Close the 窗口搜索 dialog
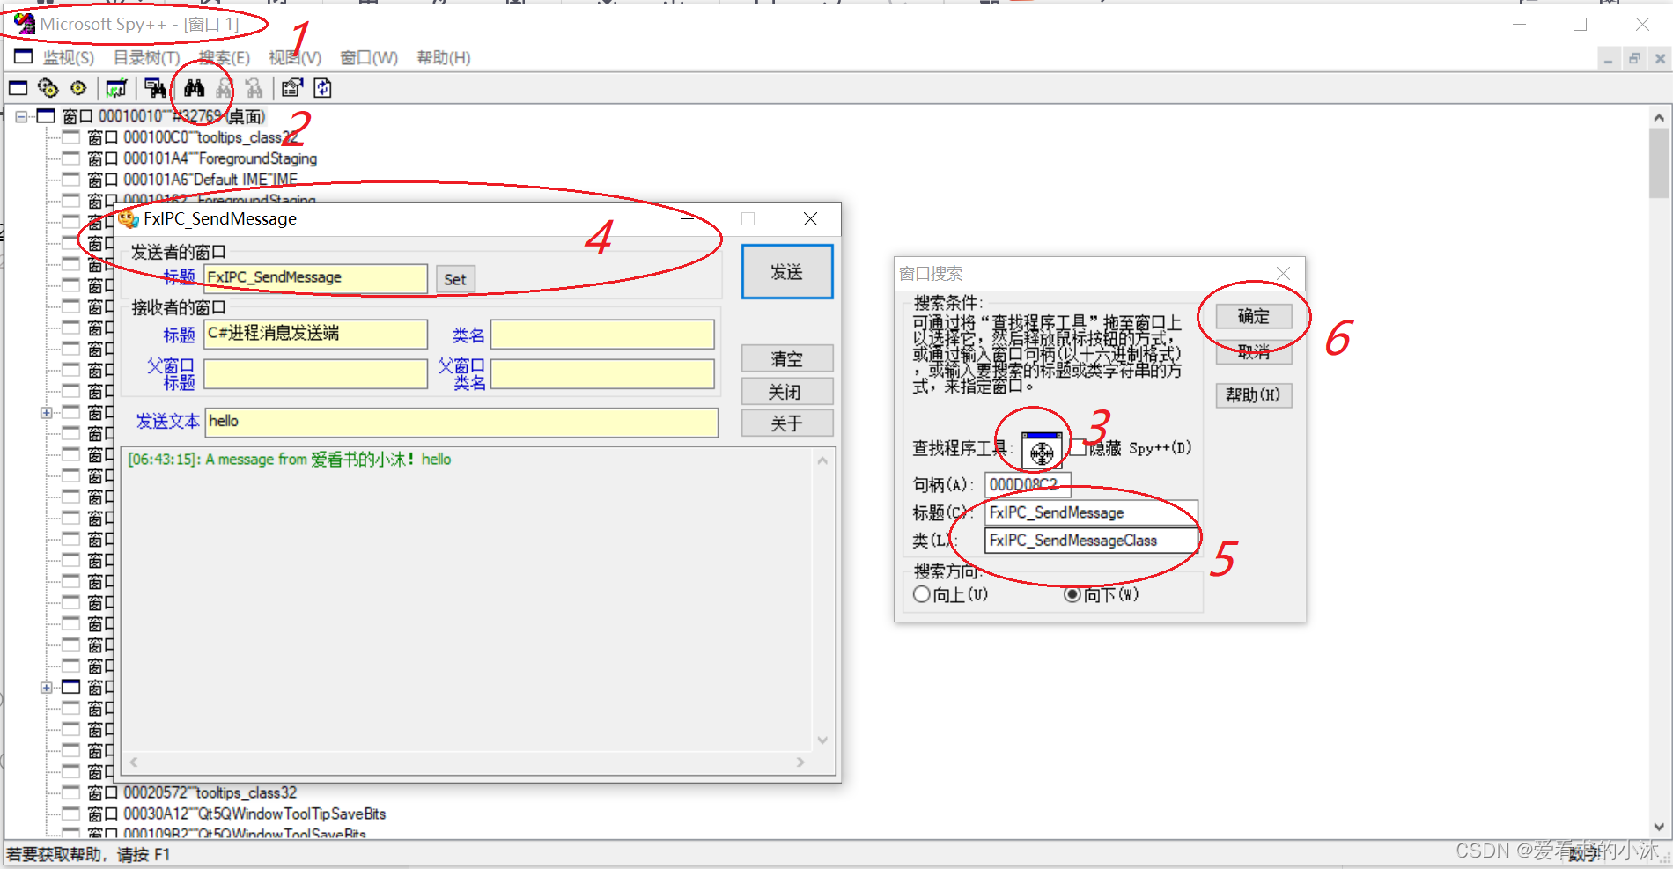 (1284, 274)
